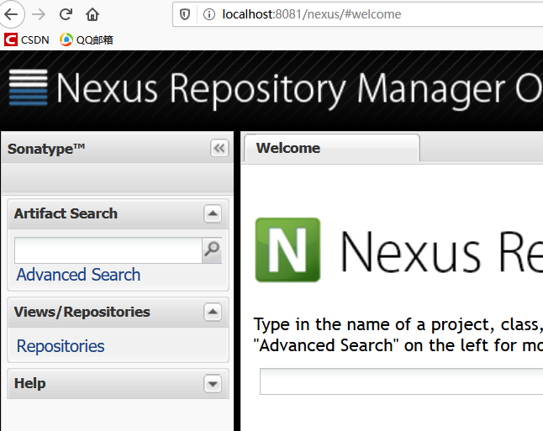Click the Artifact Search text field

coord(108,250)
